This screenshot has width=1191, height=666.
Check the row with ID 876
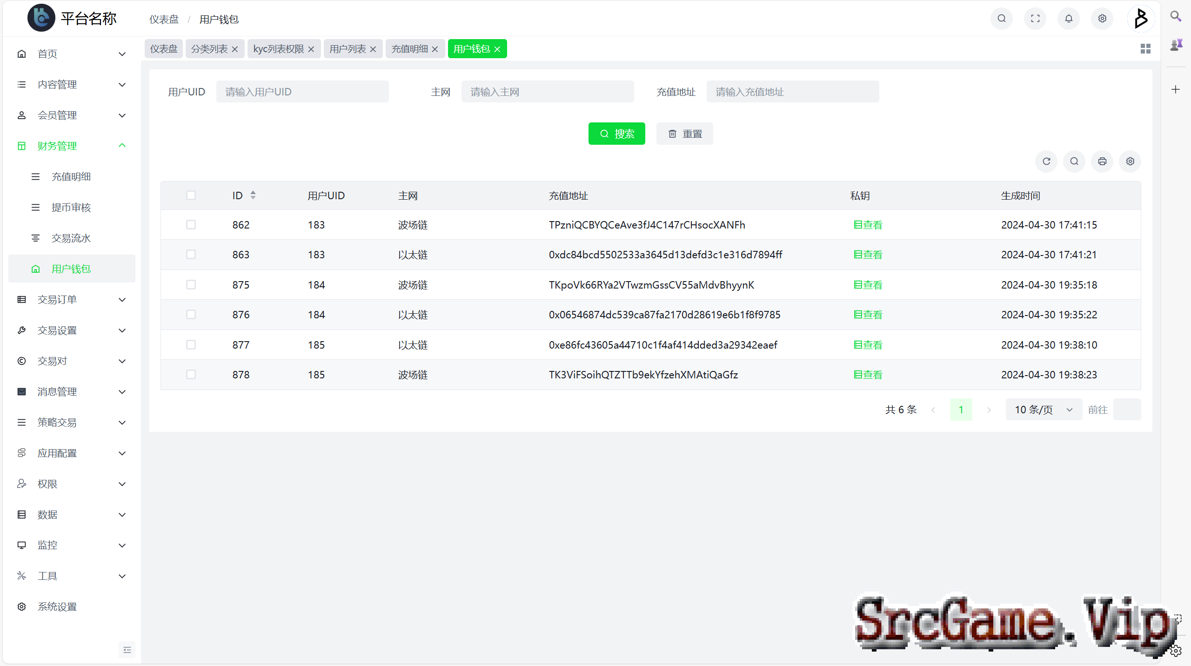click(x=191, y=315)
